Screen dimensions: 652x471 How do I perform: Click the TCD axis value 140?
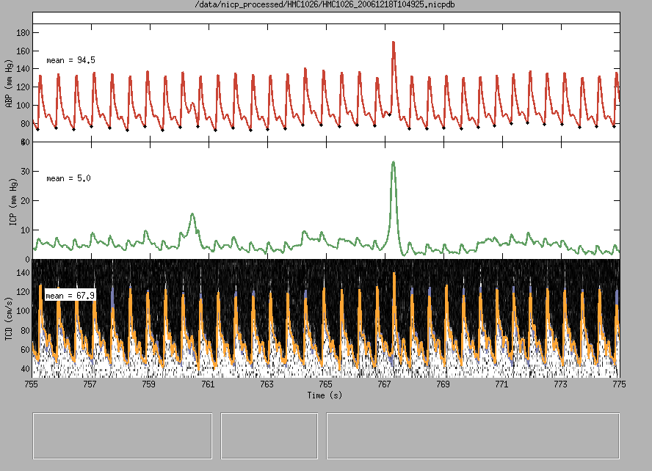(23, 273)
